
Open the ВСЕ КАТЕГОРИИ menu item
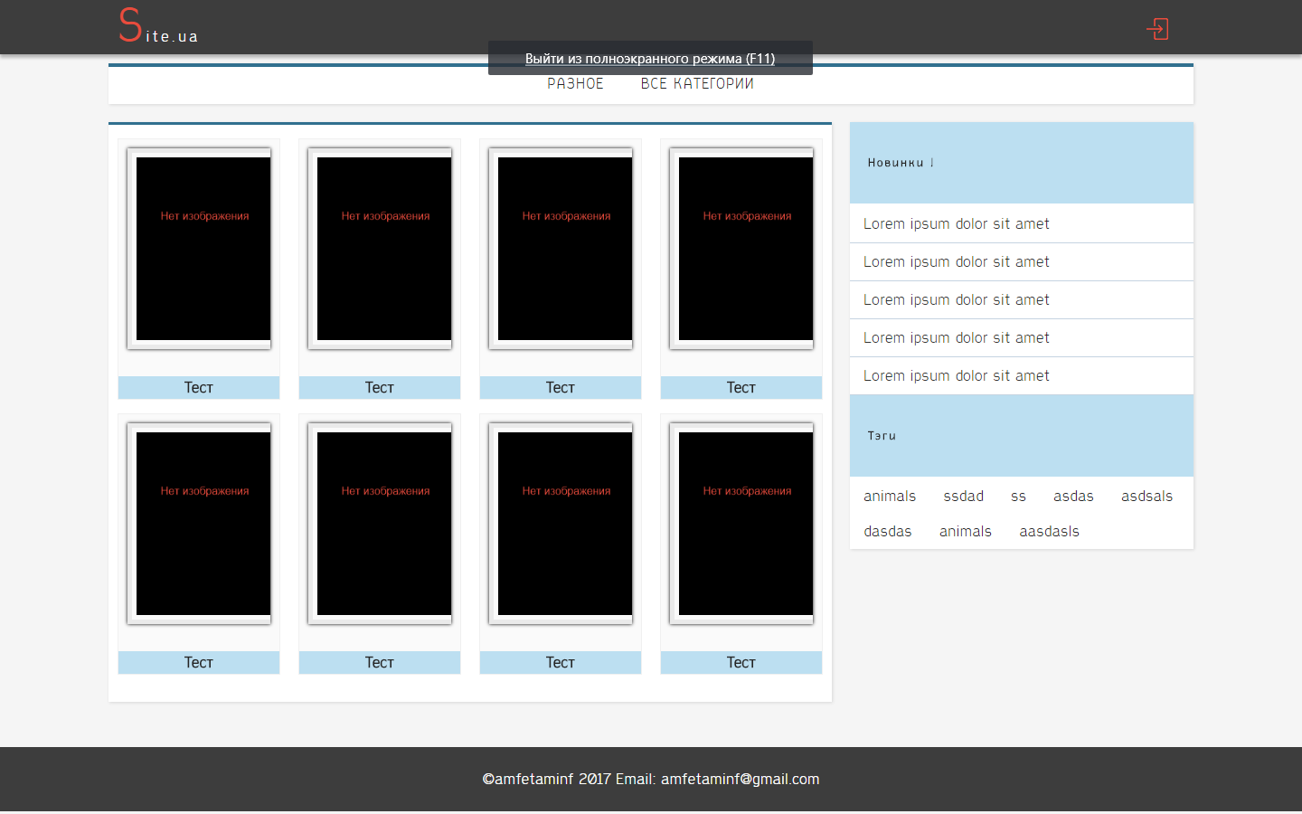[x=697, y=84]
